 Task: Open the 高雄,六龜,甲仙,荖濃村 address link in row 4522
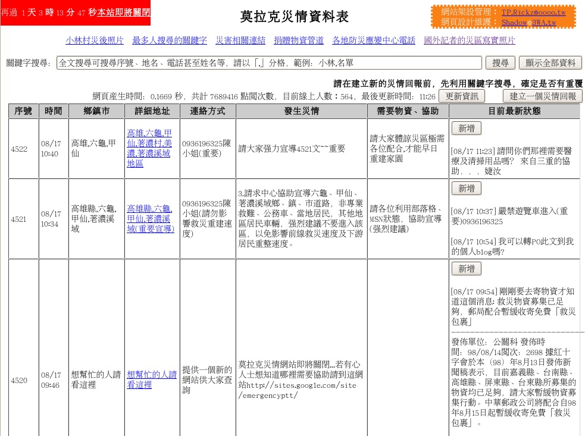(149, 148)
